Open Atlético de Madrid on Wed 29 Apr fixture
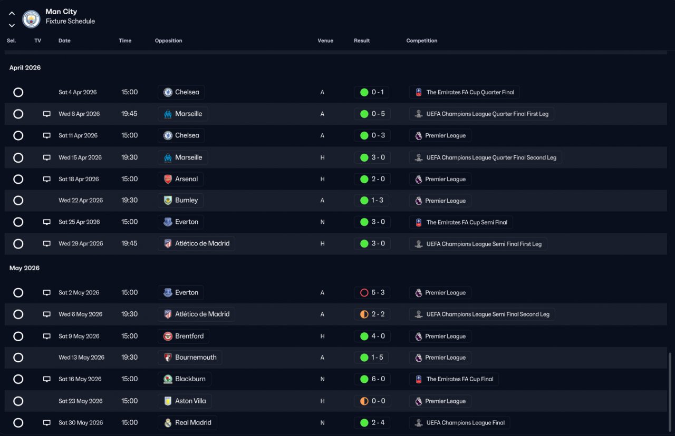The width and height of the screenshot is (675, 436). pyautogui.click(x=196, y=243)
